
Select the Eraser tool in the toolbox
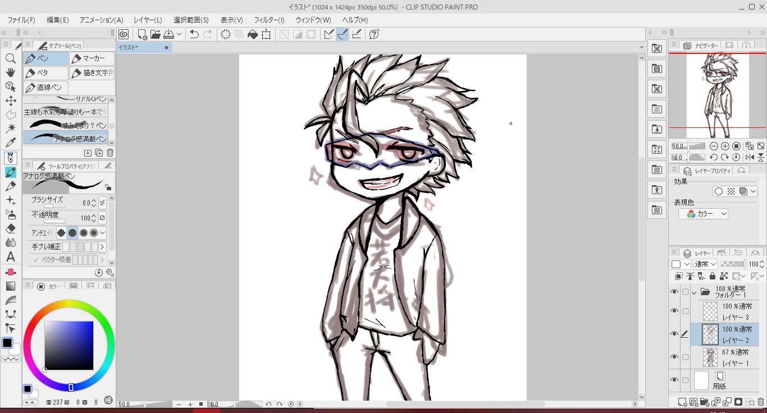[x=10, y=228]
